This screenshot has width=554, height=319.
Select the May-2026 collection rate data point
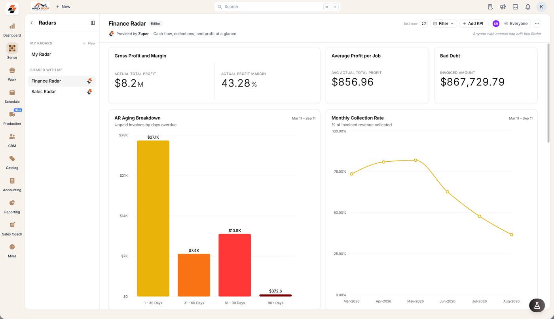tap(415, 160)
